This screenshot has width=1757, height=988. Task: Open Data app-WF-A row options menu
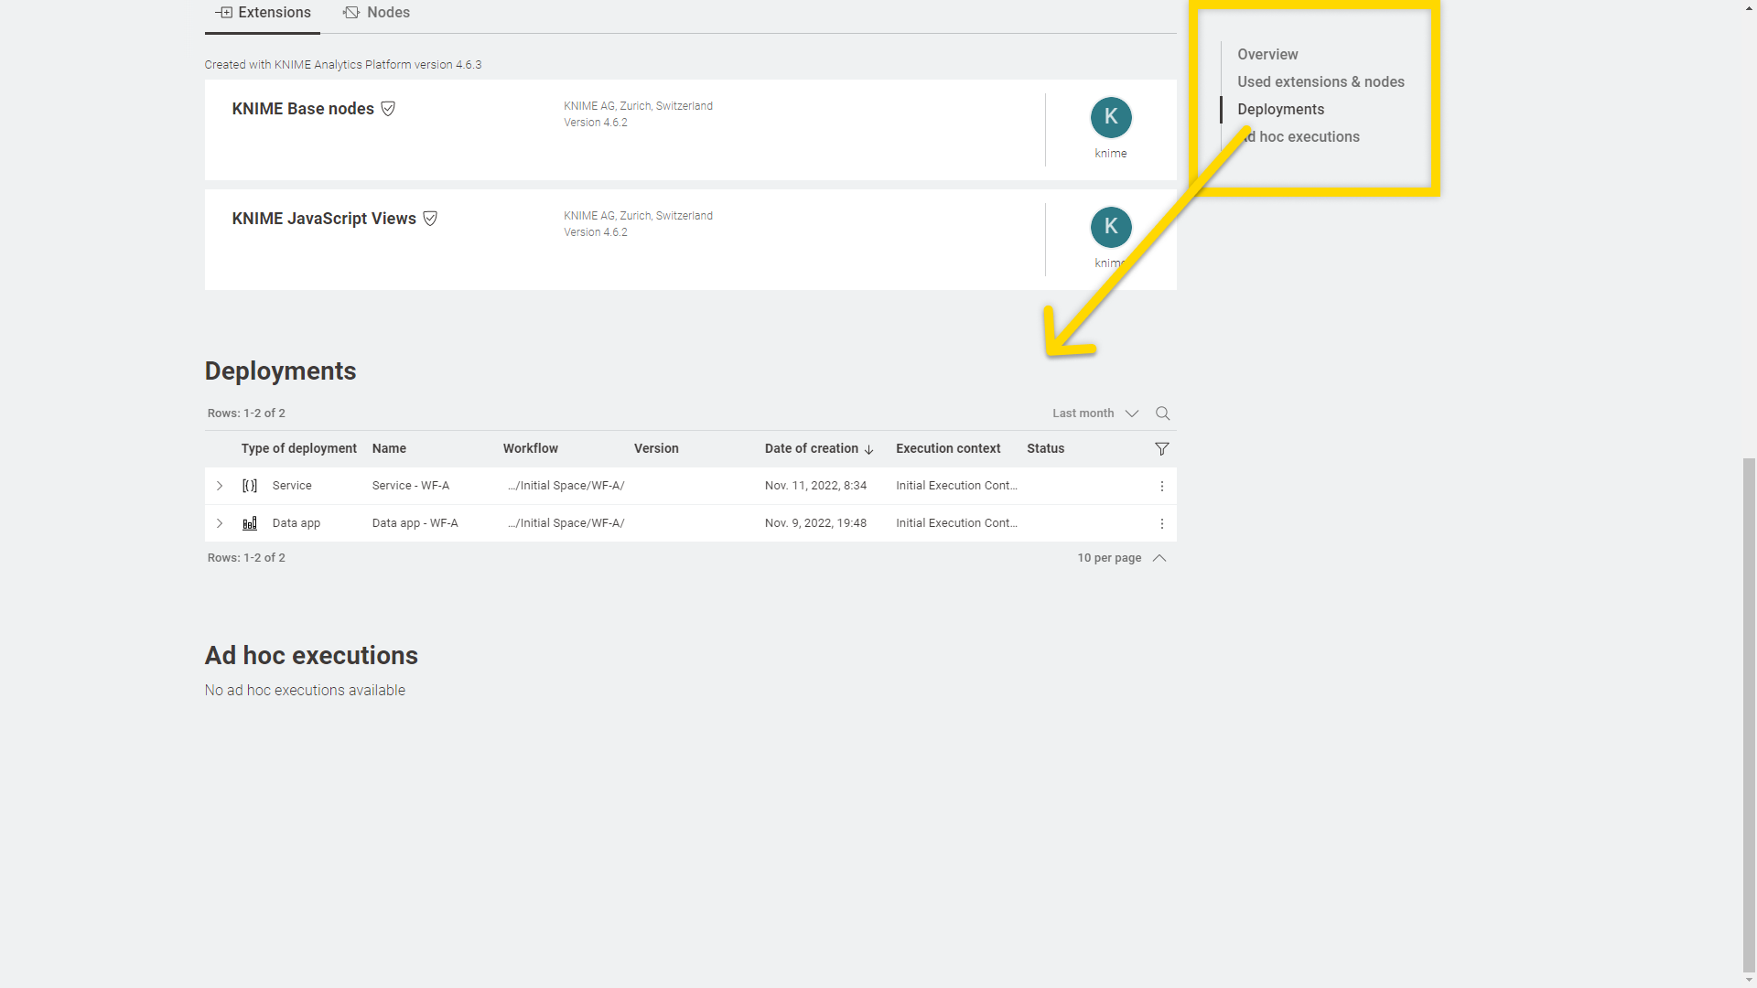(x=1162, y=522)
